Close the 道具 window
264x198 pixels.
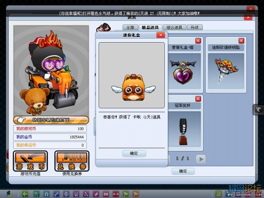click(248, 17)
